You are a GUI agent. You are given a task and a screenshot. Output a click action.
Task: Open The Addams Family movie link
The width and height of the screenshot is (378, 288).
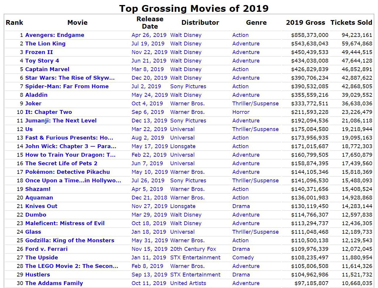pos(54,283)
